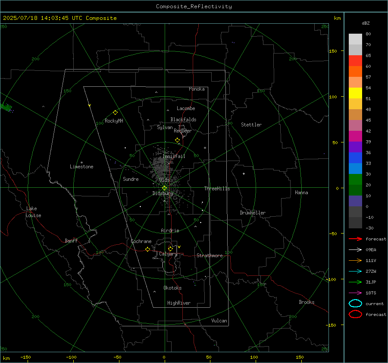Click the Blackfalds city label

[183, 120]
